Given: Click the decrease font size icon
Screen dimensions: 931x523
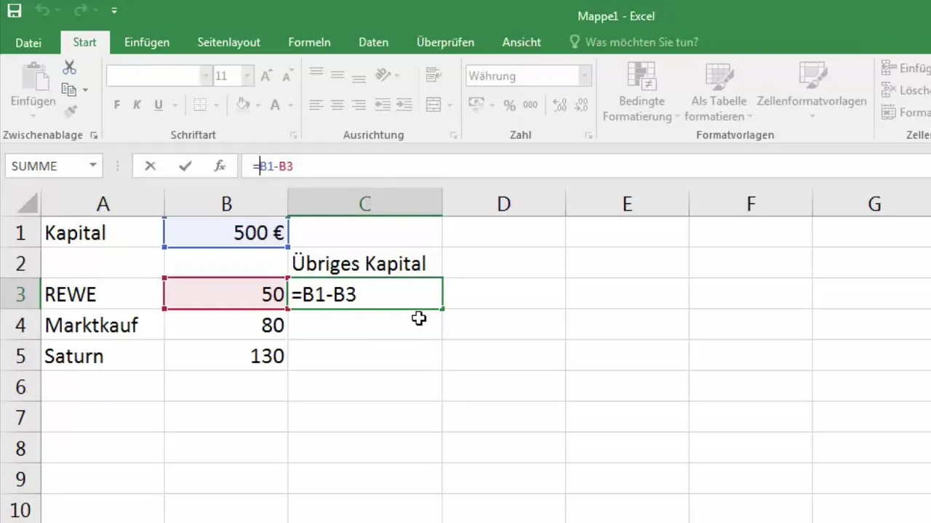Looking at the screenshot, I should pyautogui.click(x=287, y=76).
